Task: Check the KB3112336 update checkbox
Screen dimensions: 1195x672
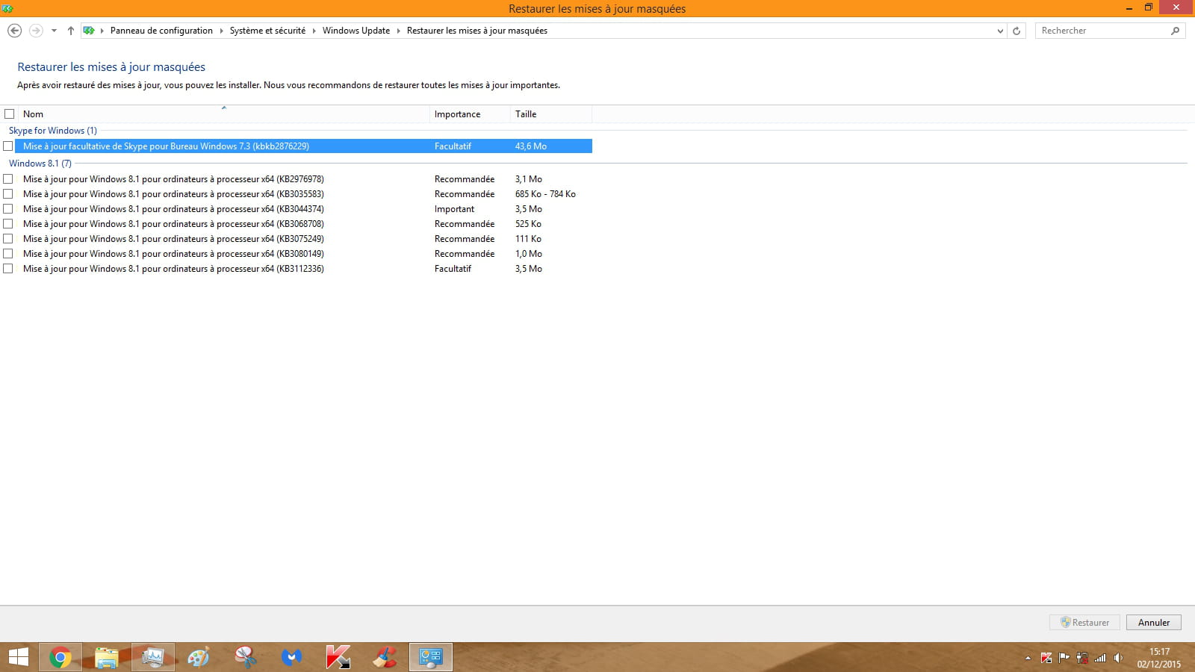Action: (x=8, y=269)
